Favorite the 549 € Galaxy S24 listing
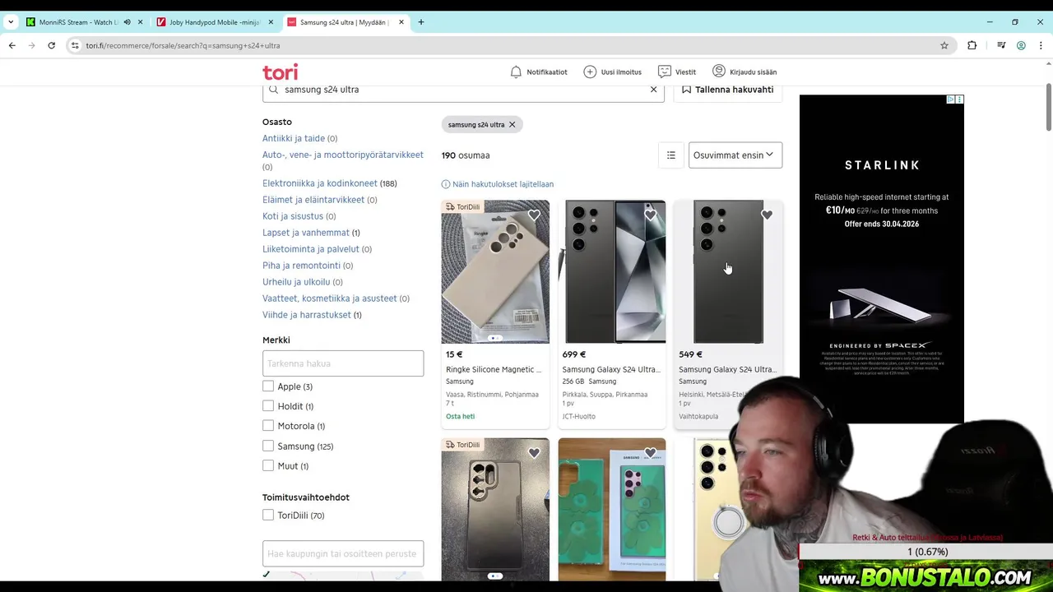Viewport: 1053px width, 592px height. point(767,215)
